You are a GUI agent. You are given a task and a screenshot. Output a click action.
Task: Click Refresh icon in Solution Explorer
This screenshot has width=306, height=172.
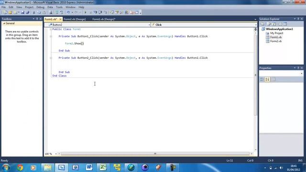(x=274, y=24)
